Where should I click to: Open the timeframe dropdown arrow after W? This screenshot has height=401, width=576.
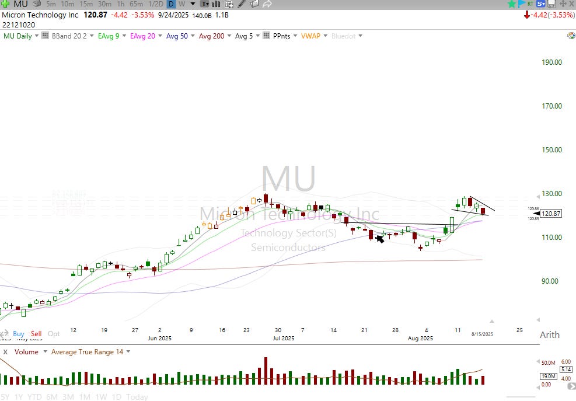coord(193,4)
